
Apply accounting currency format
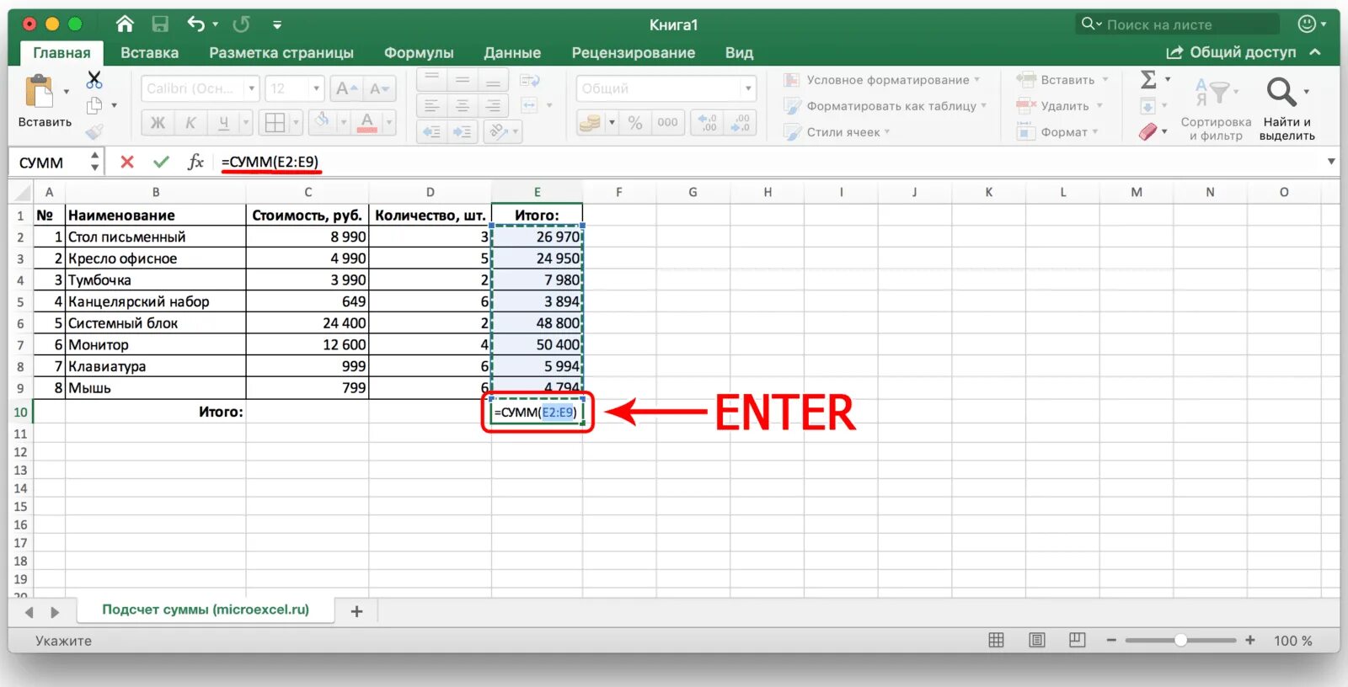(590, 123)
